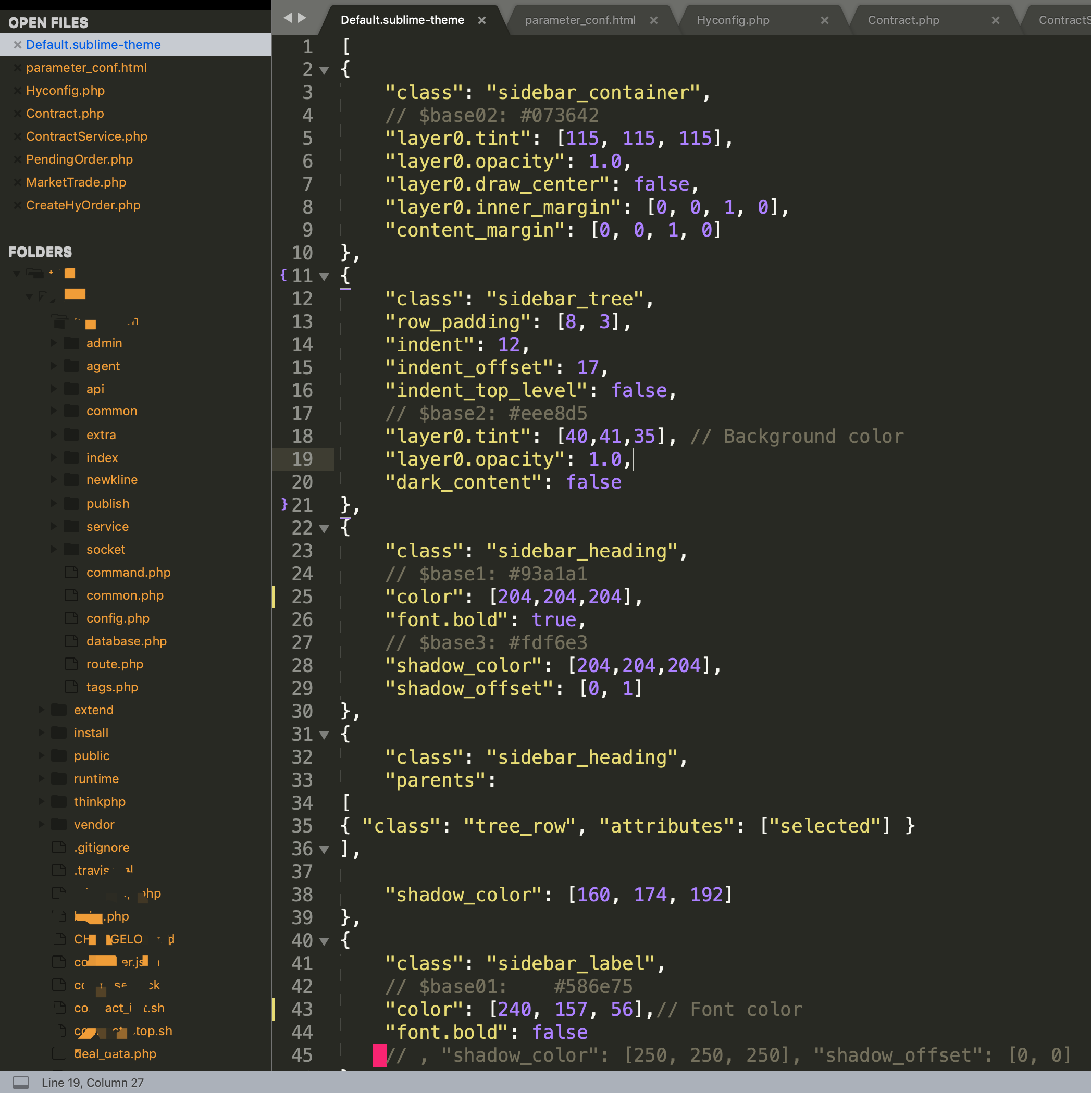
Task: Collapse the code block at line 11
Action: point(324,277)
